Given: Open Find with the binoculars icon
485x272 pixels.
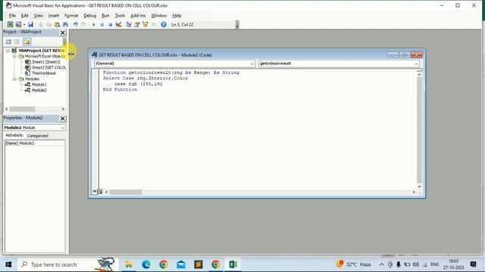Looking at the screenshot, I should tap(65, 24).
